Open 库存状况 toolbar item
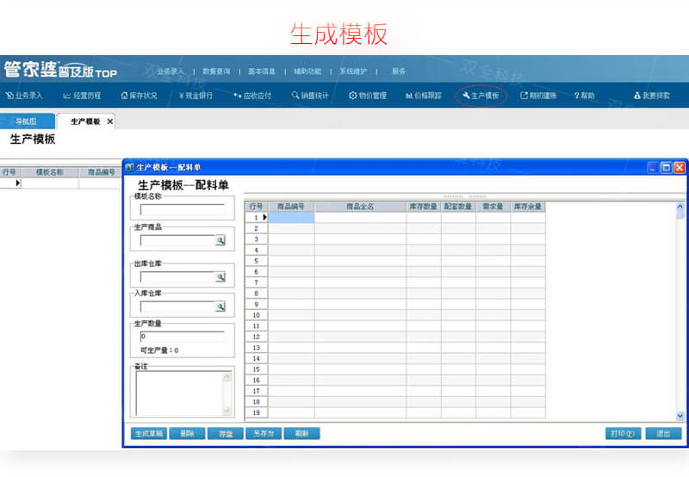689x477 pixels. click(139, 96)
